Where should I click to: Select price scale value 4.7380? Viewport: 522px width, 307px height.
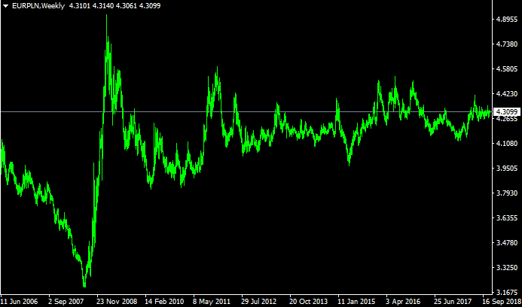508,44
